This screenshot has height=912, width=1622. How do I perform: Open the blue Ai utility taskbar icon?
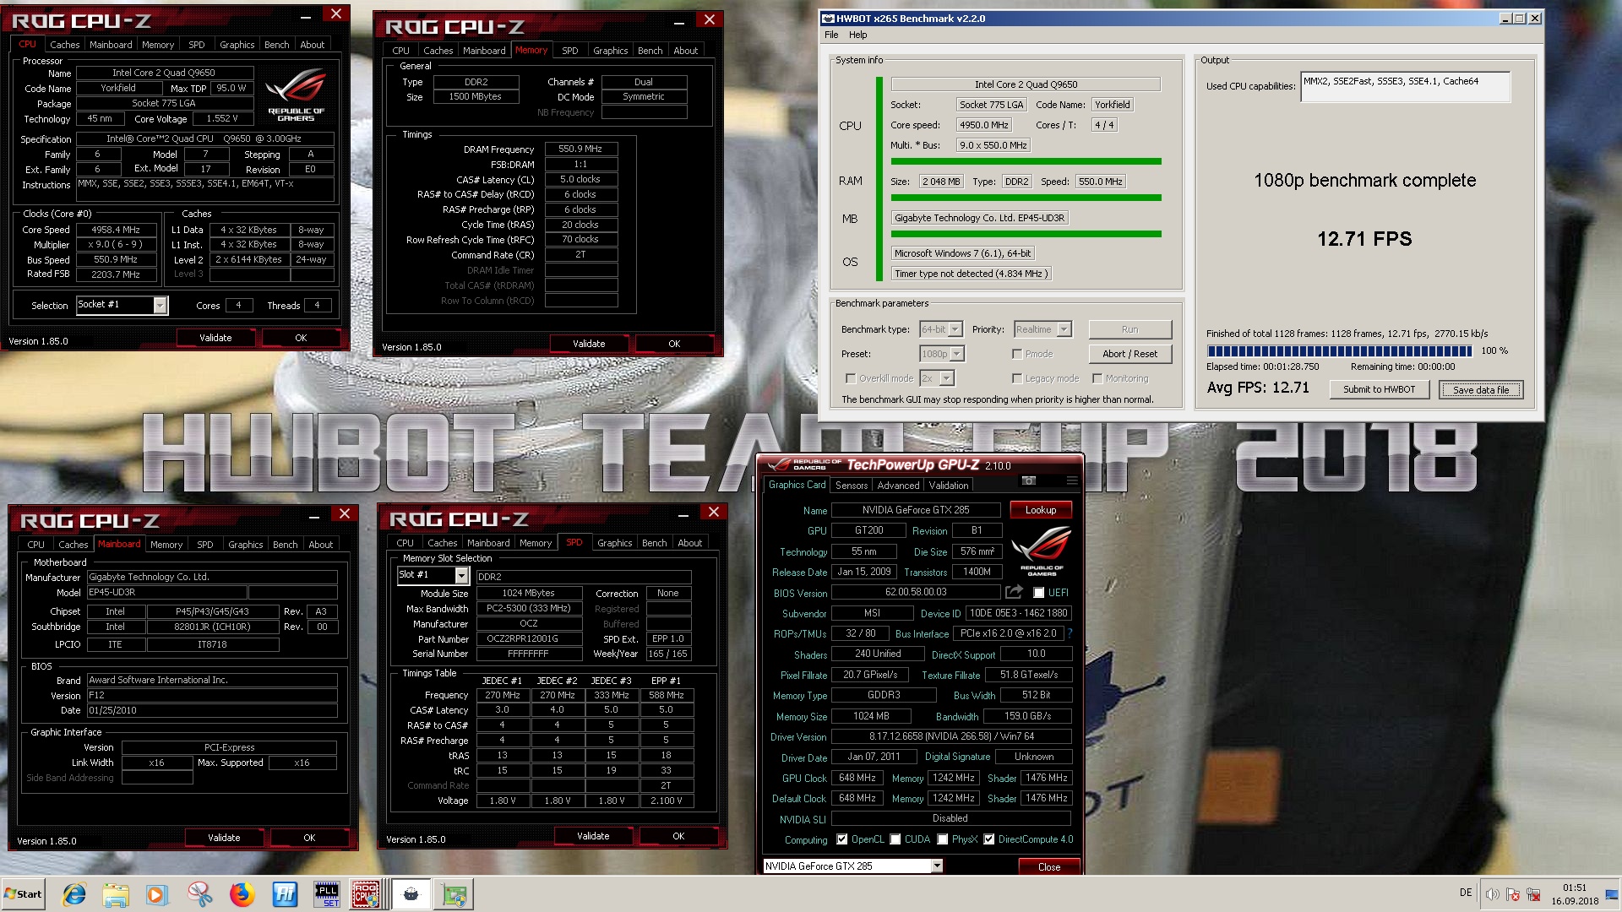point(285,894)
